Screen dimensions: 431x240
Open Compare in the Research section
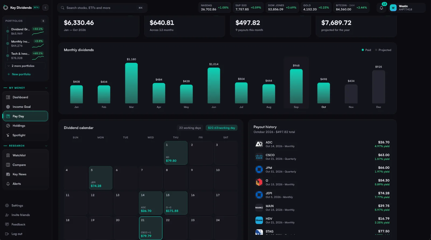click(25, 165)
